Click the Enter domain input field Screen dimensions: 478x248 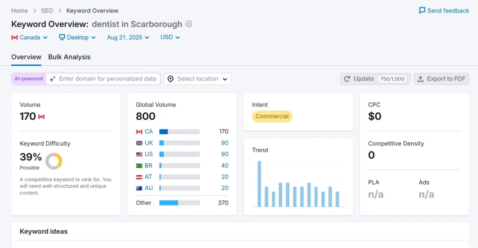tap(107, 79)
